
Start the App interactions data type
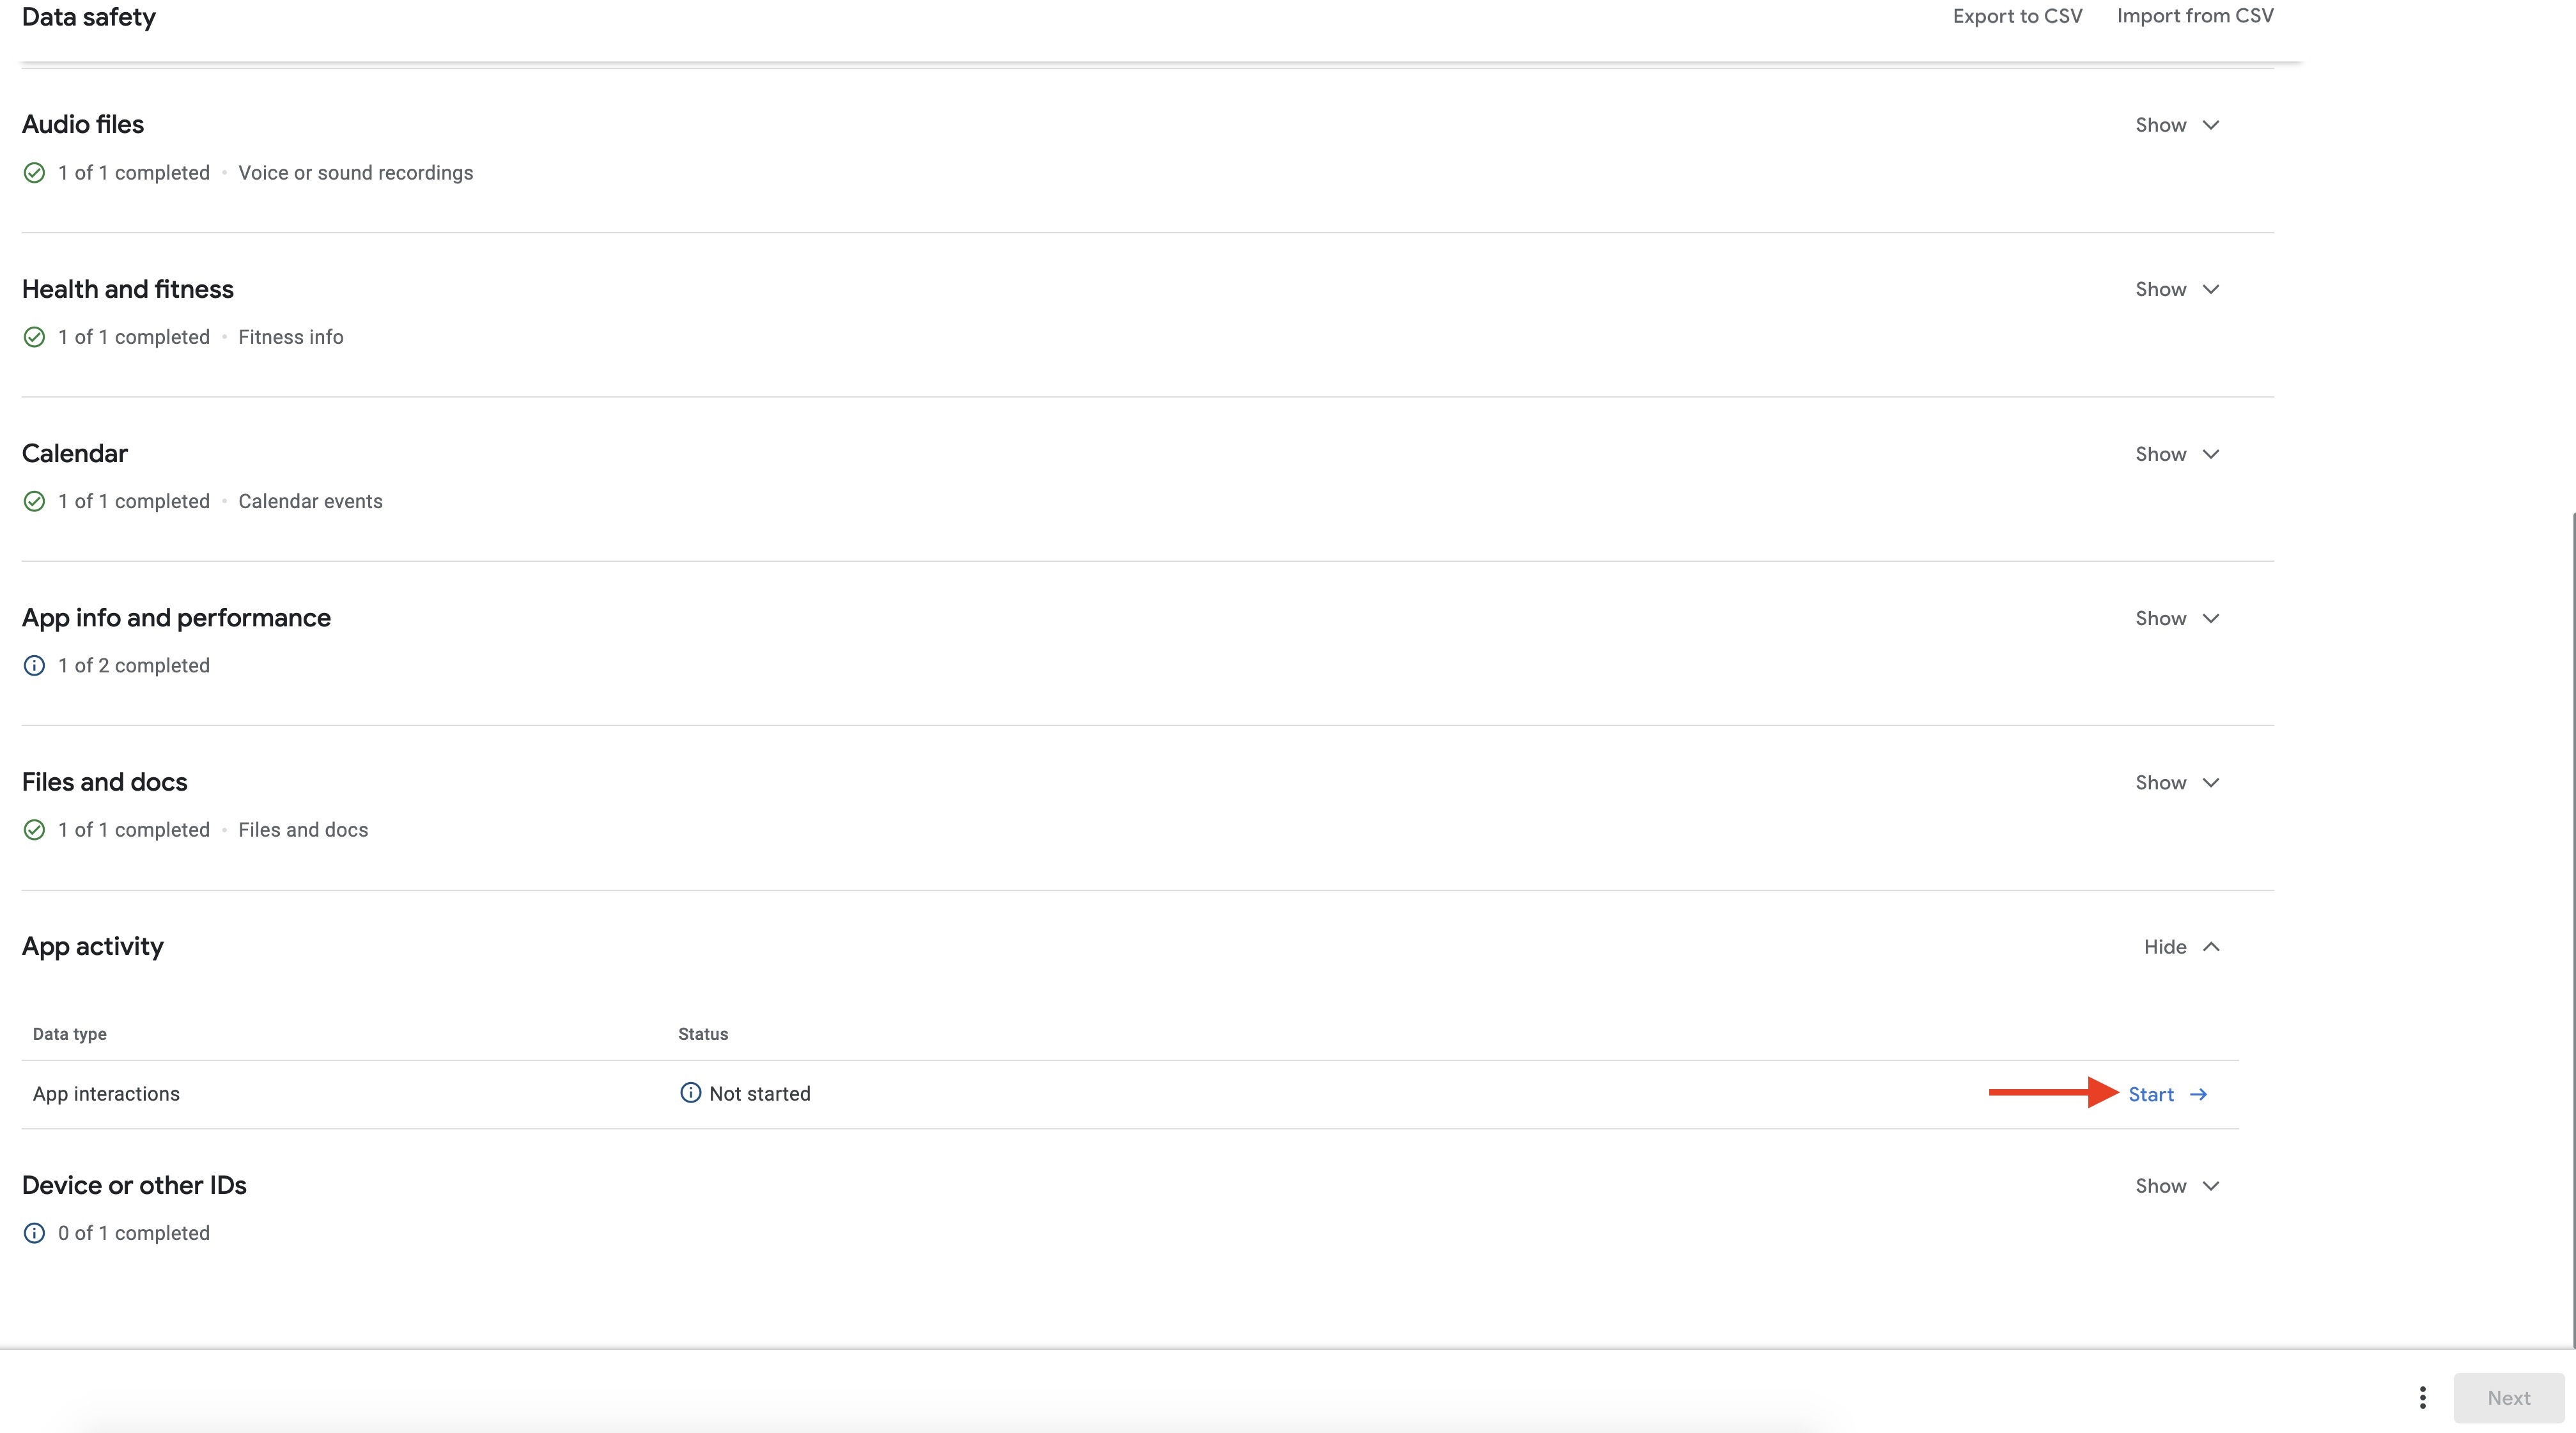[x=2167, y=1094]
